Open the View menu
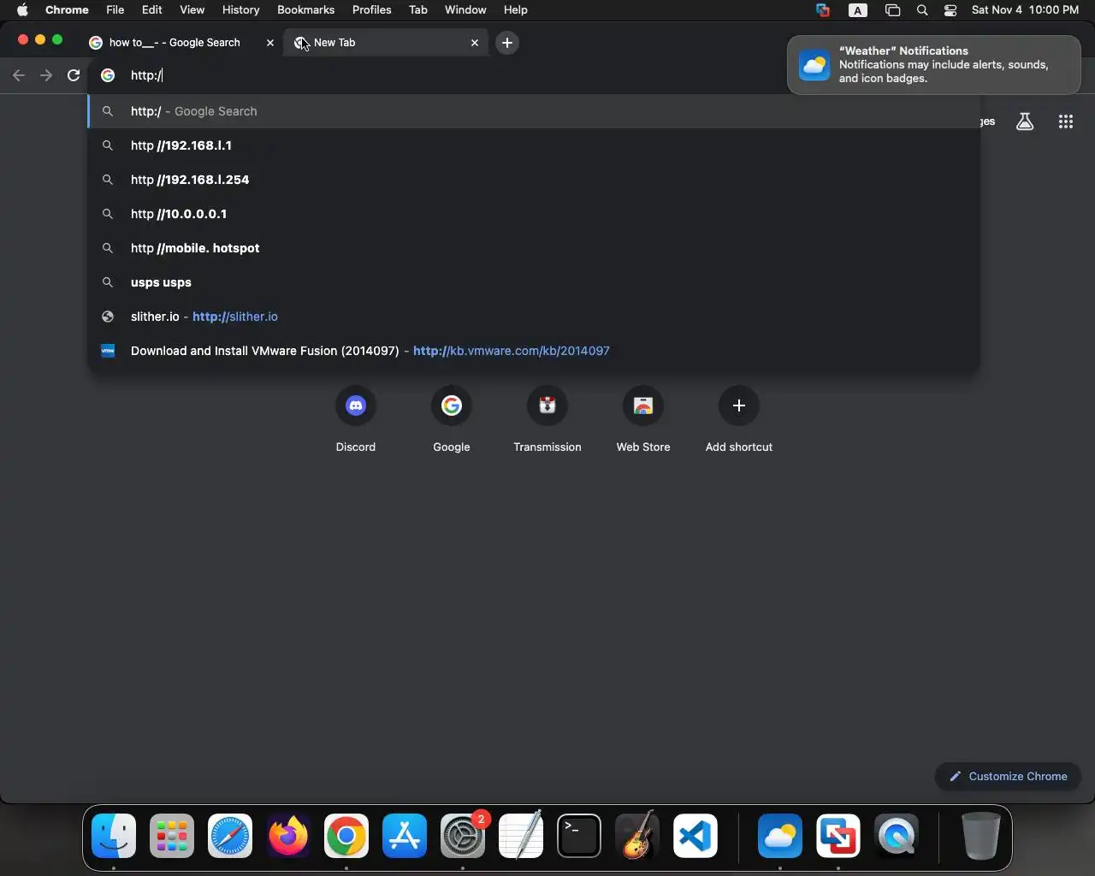Screen dimensions: 1095x876 click(192, 10)
